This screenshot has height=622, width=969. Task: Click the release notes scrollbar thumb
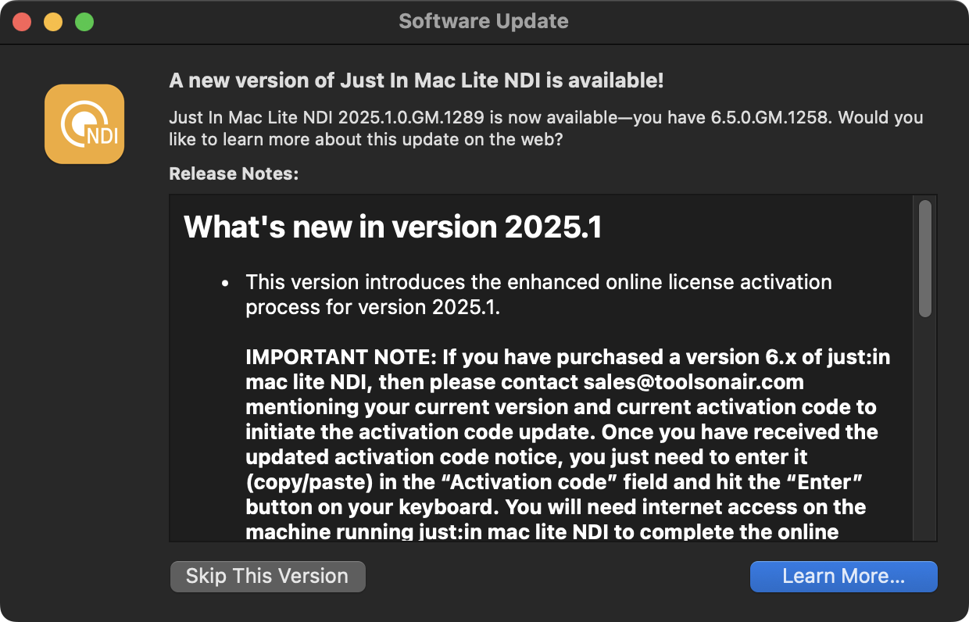tap(924, 259)
